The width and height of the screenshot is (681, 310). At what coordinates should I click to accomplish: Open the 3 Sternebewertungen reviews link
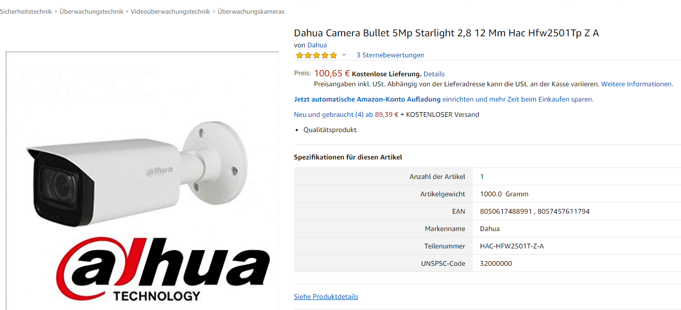tap(390, 55)
